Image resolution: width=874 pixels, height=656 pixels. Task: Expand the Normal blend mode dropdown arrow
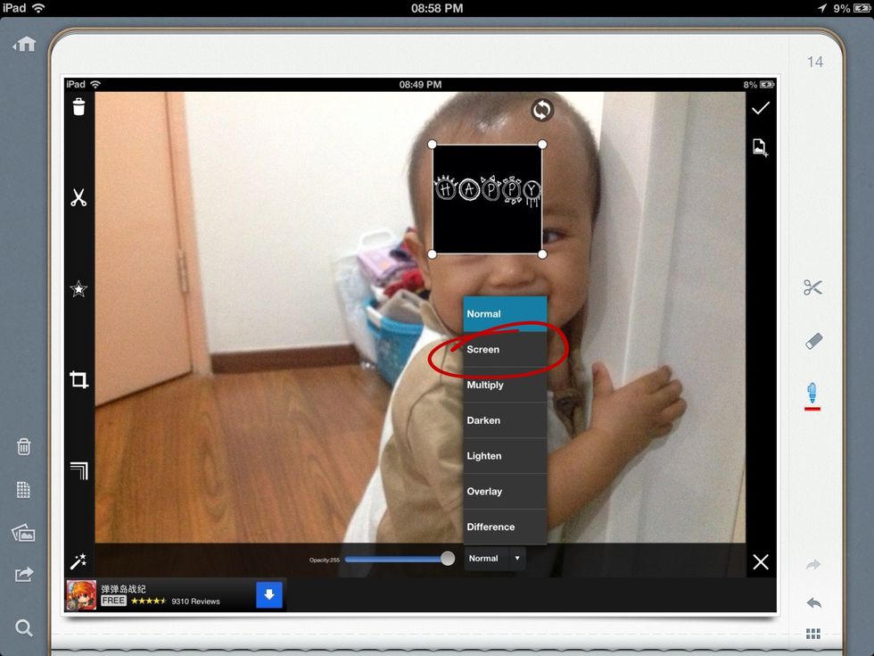516,559
